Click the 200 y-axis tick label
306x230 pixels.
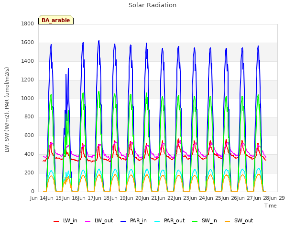coord(29,172)
